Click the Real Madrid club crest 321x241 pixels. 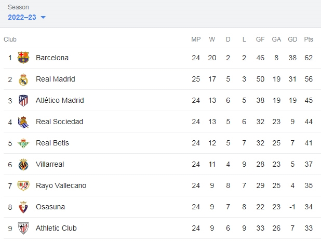tap(23, 79)
